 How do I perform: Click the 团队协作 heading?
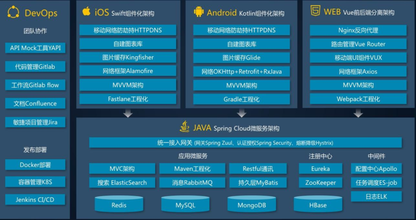[x=35, y=31]
